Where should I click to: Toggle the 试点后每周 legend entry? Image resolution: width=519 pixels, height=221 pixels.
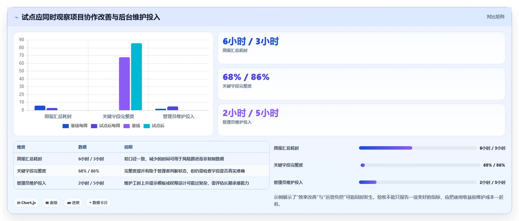click(x=105, y=126)
